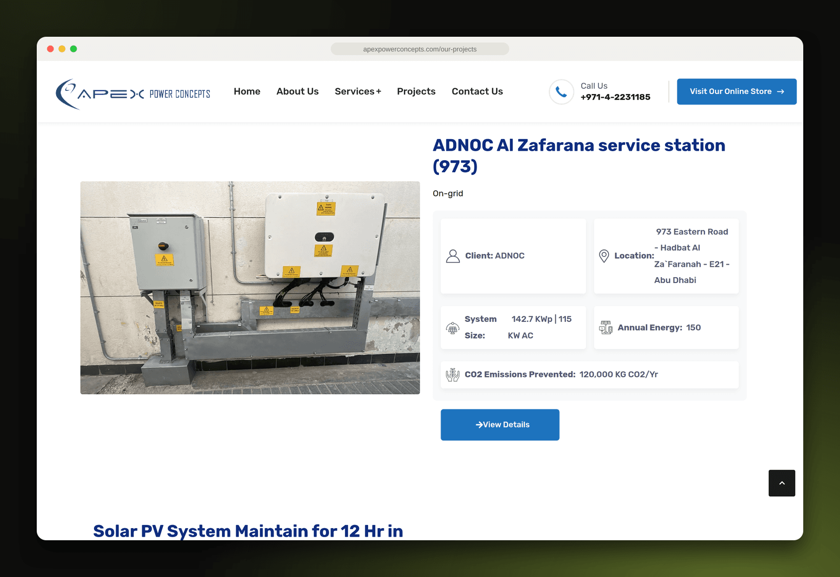The image size is (840, 577).
Task: Click phone number +971-4-2231185
Action: (x=615, y=97)
